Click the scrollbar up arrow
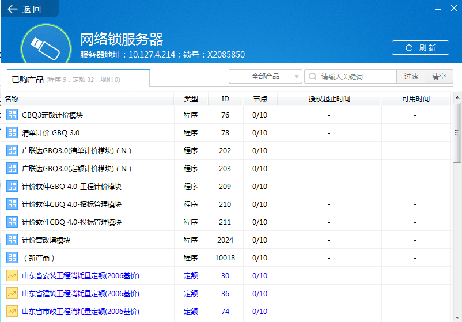The width and height of the screenshot is (462, 322). click(457, 97)
